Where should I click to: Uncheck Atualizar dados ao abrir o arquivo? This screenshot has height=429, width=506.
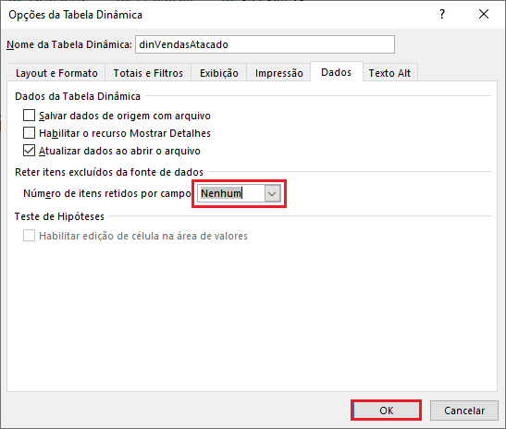[x=29, y=151]
